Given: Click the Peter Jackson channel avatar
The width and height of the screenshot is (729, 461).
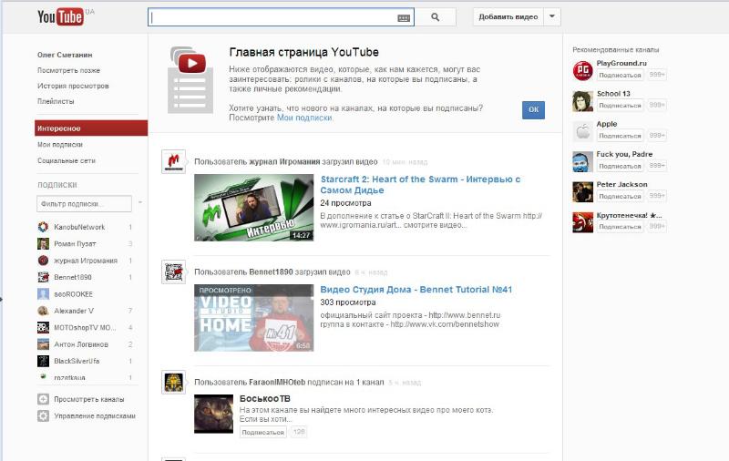Looking at the screenshot, I should [x=582, y=192].
